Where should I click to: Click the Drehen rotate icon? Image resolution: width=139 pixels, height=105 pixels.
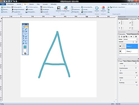point(97,8)
